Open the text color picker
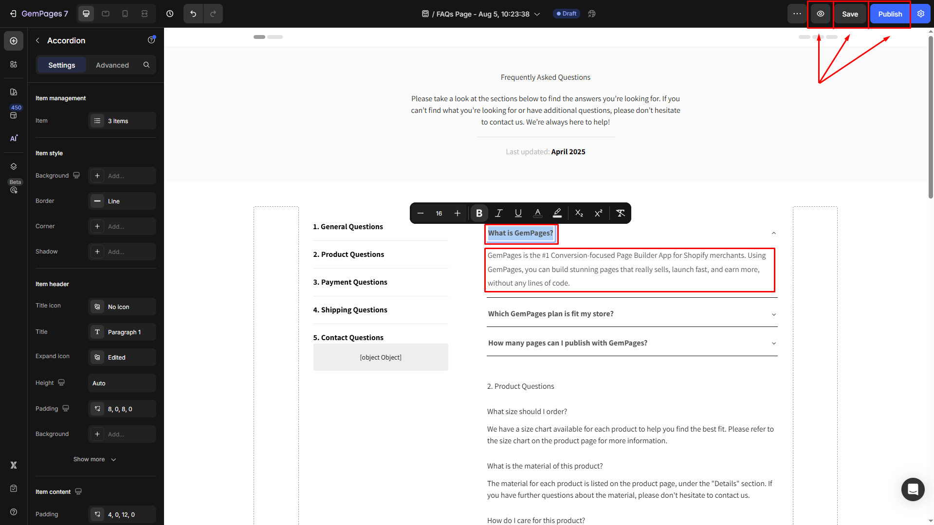 coord(537,213)
